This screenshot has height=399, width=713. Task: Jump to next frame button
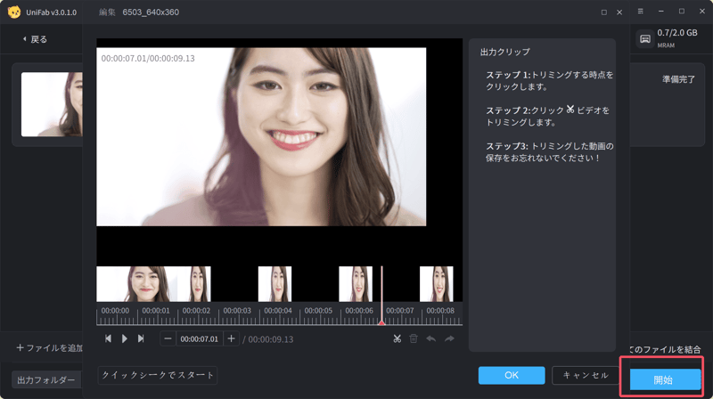point(141,338)
